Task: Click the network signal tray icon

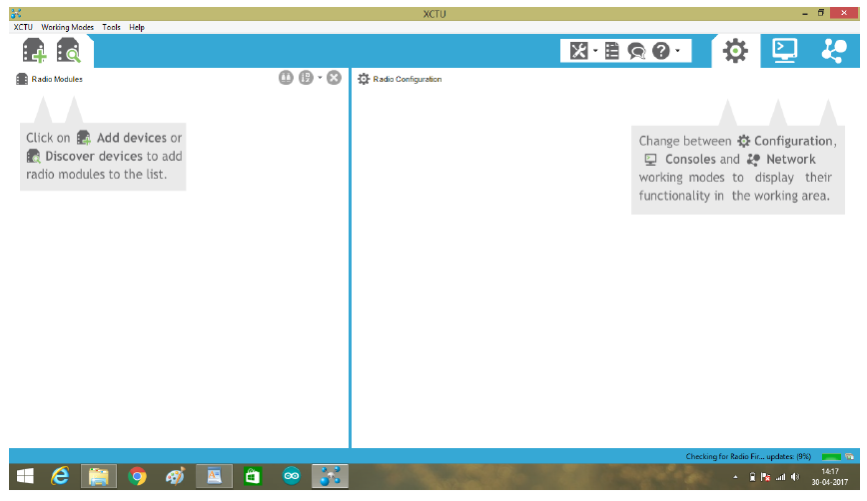Action: (x=780, y=477)
